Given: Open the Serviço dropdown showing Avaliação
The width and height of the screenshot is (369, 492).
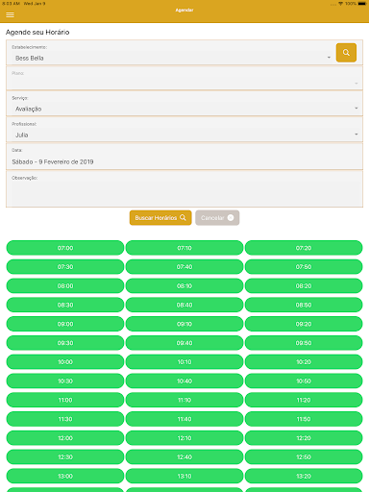Looking at the screenshot, I should tap(184, 104).
